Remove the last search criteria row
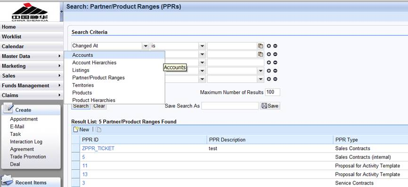The height and width of the screenshot is (187, 408). click(x=275, y=79)
